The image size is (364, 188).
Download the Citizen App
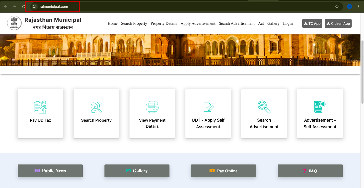338,24
